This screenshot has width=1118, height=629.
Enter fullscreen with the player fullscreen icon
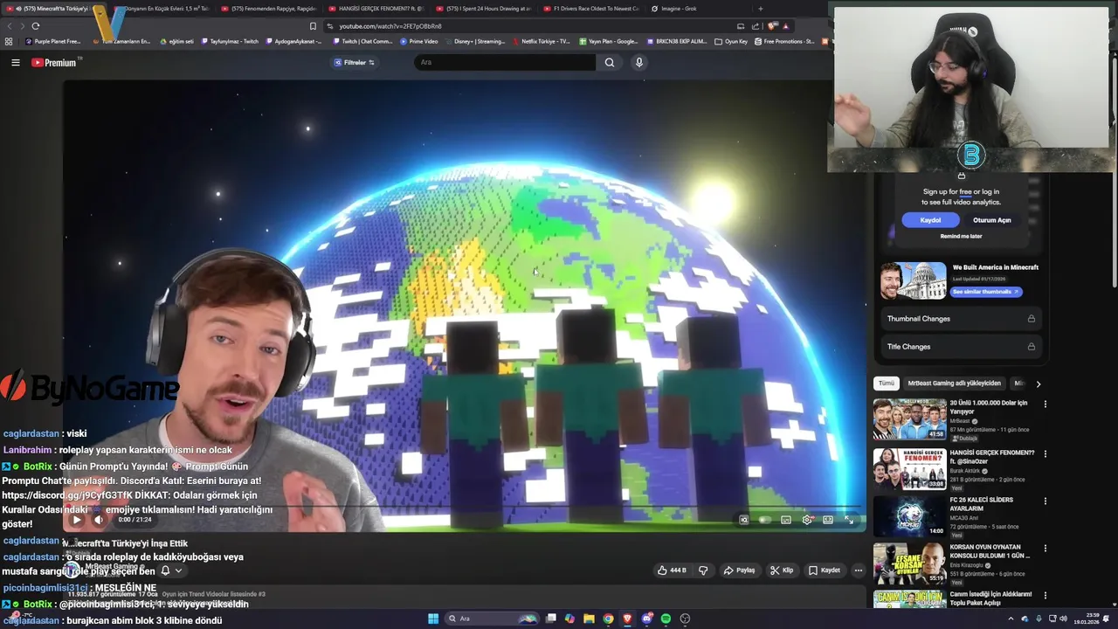849,520
